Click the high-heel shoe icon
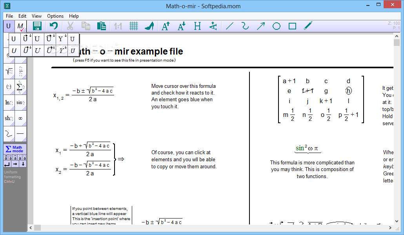404x235 pixels. (149, 26)
